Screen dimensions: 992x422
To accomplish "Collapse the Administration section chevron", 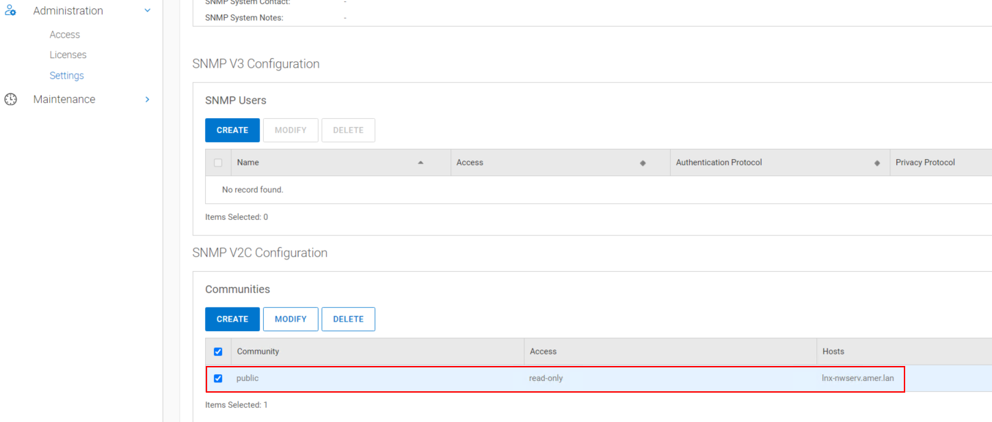I will [x=147, y=10].
